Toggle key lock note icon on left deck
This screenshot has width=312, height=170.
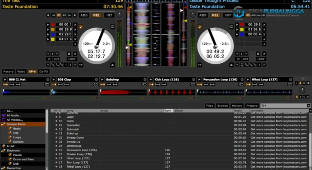[x=81, y=27]
